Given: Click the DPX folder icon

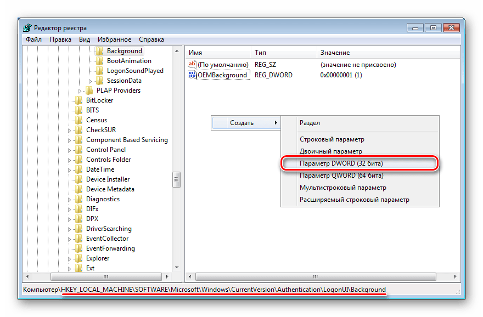Looking at the screenshot, I should [x=79, y=219].
